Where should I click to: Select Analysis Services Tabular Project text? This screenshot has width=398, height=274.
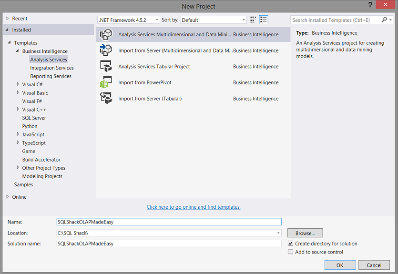click(154, 66)
